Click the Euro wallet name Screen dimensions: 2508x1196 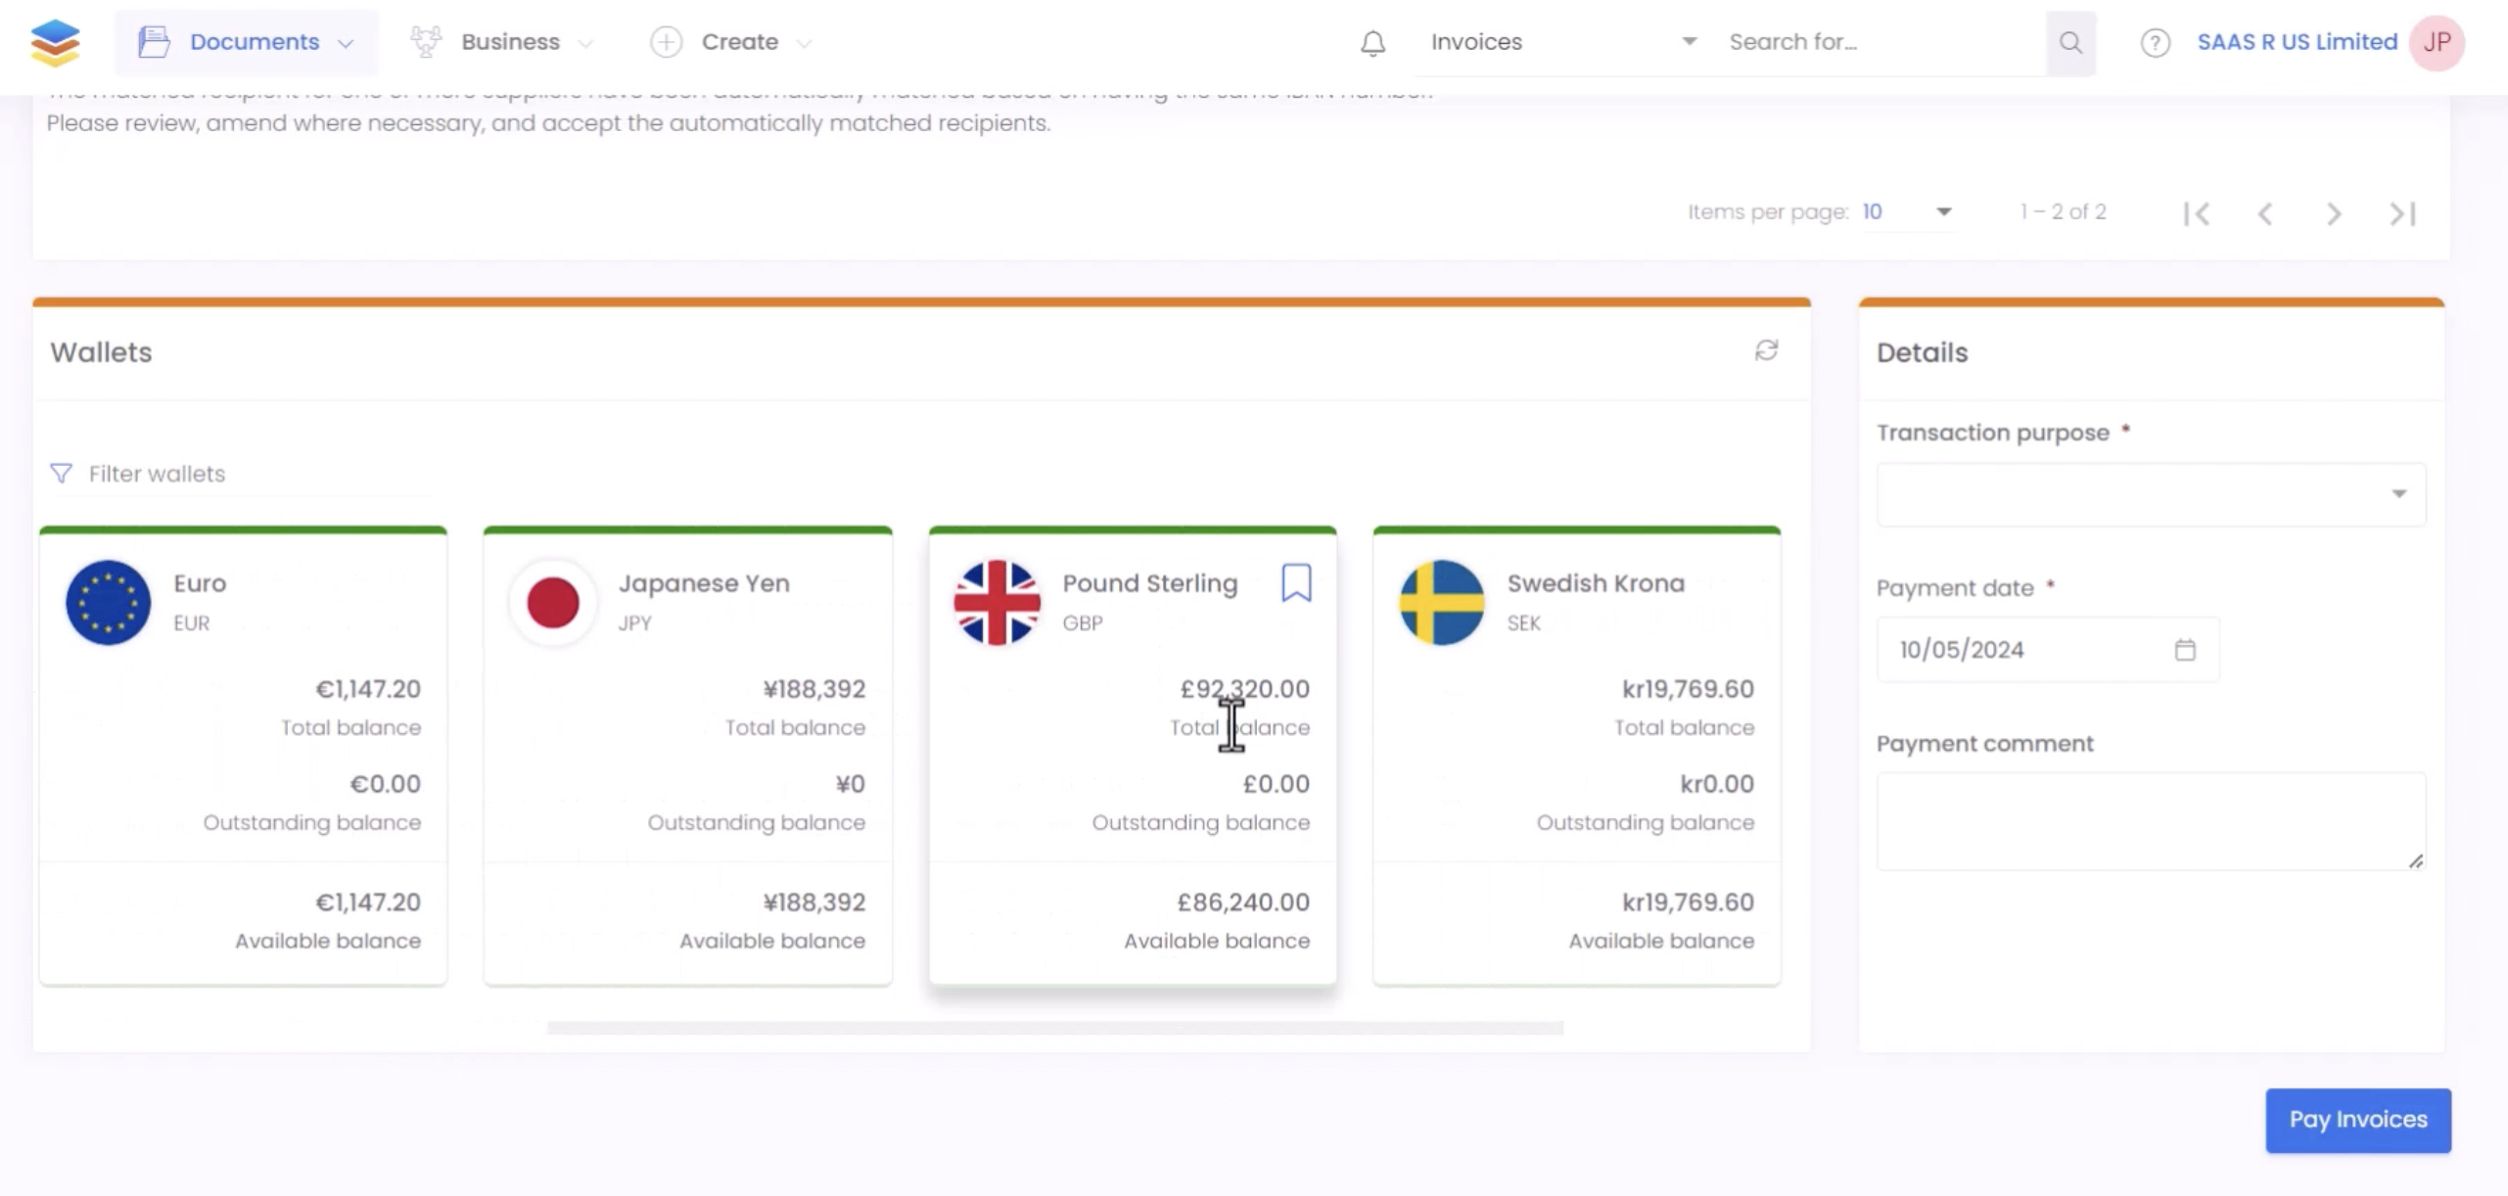click(x=200, y=583)
